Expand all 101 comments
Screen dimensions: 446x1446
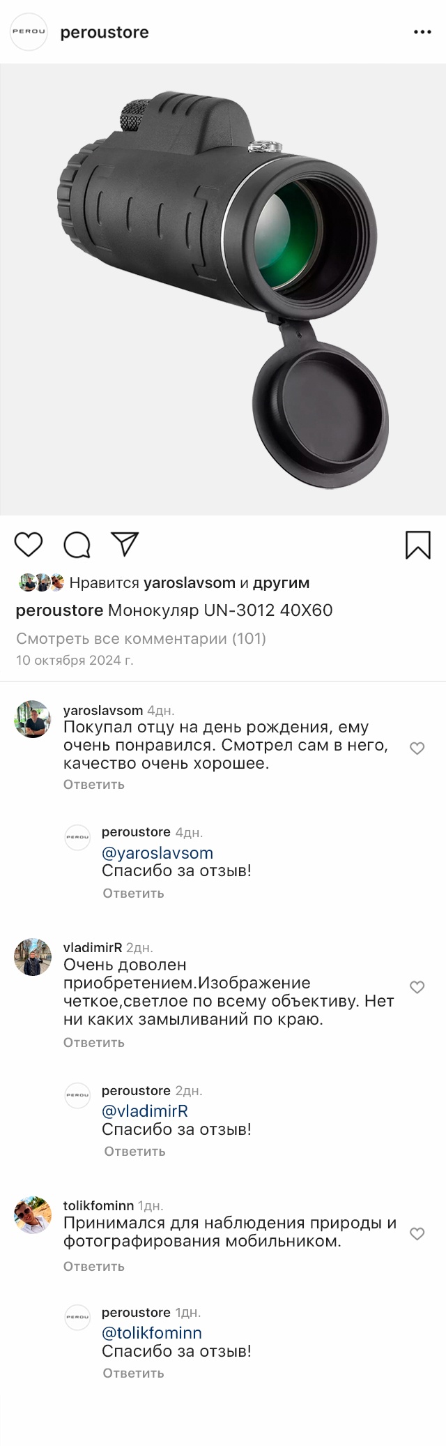click(x=141, y=638)
